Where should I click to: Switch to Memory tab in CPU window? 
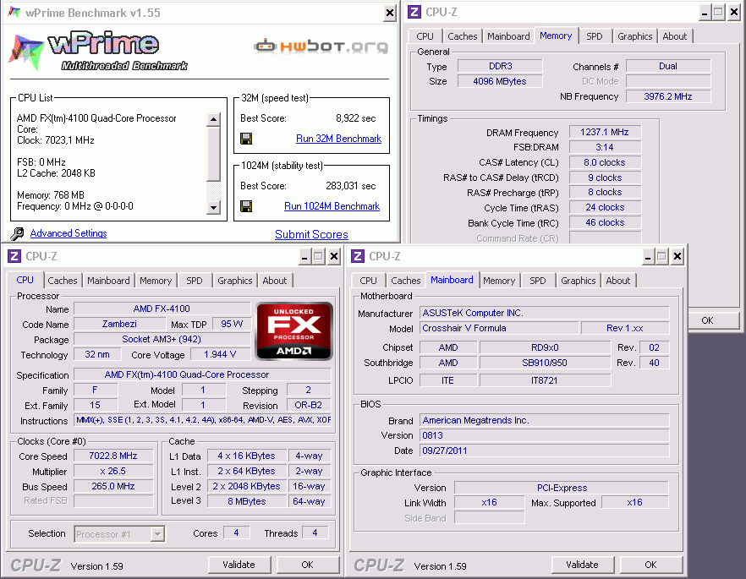[156, 281]
